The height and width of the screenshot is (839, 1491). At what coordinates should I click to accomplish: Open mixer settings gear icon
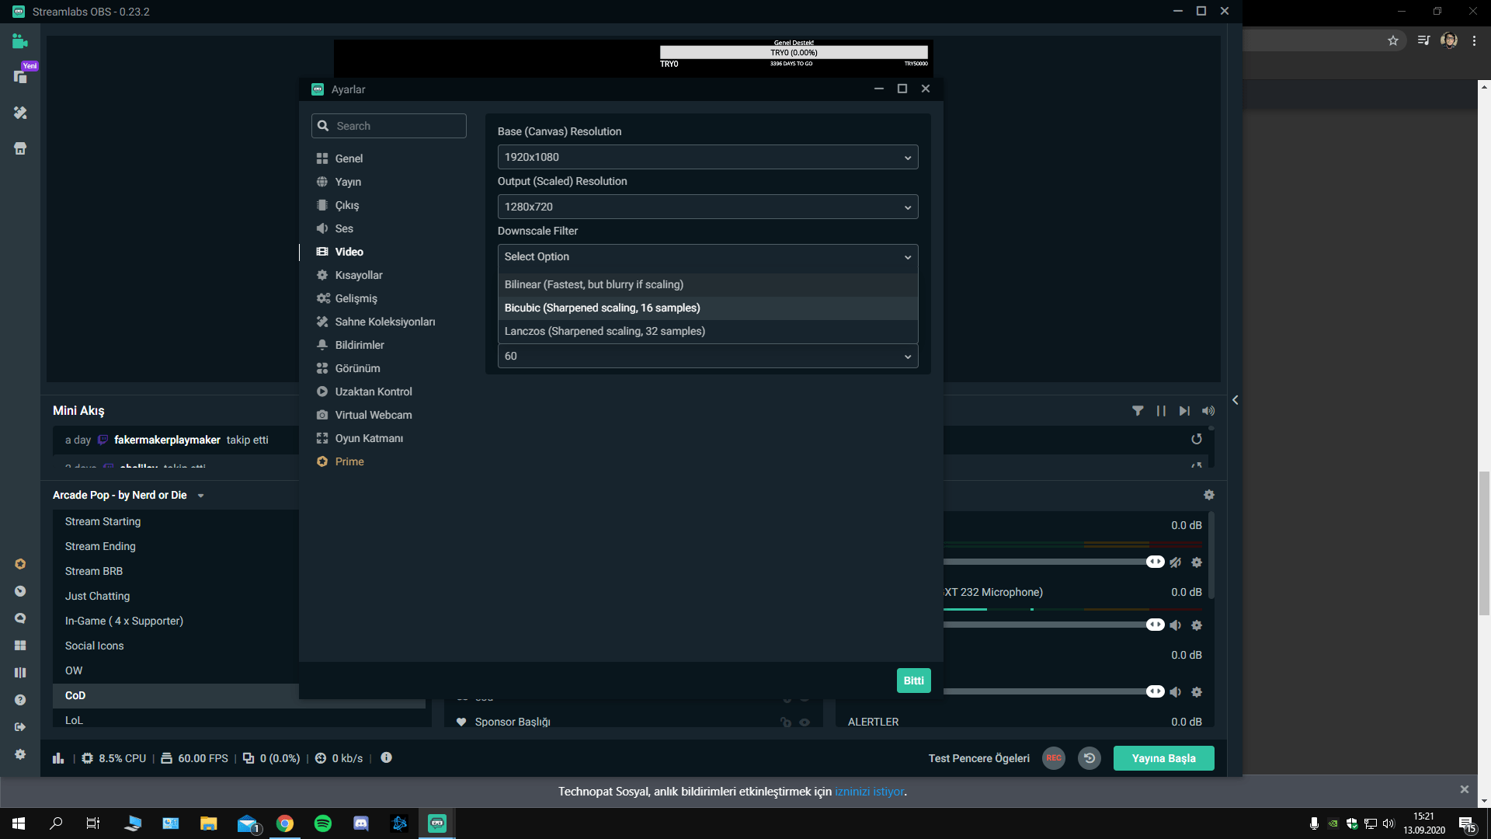pos(1208,495)
